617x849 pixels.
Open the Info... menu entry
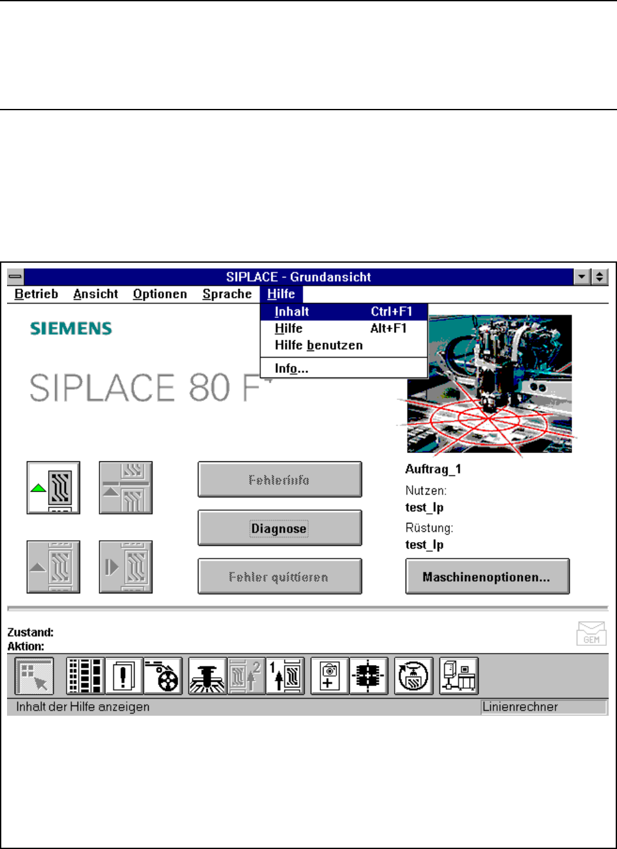click(344, 368)
